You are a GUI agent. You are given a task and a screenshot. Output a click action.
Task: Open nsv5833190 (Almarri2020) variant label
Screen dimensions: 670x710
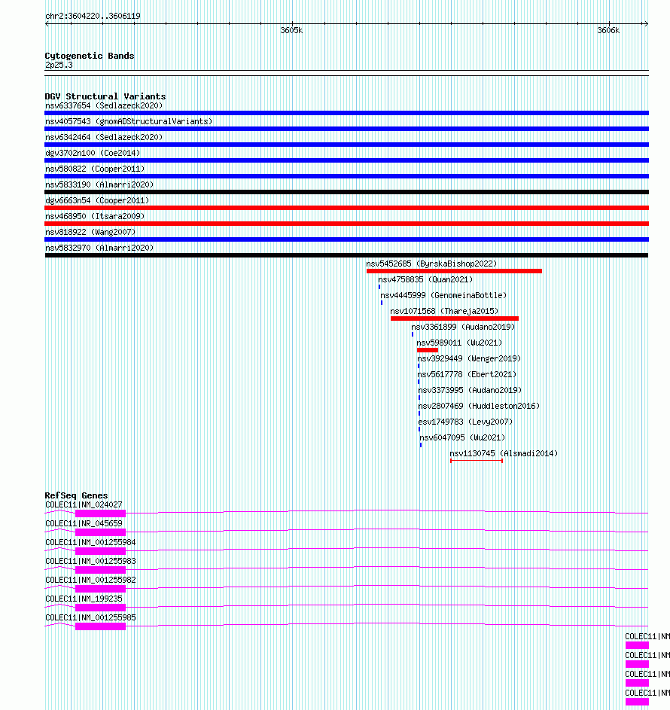[99, 184]
